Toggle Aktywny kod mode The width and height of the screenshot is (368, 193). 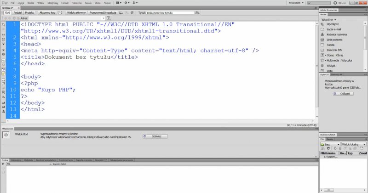(x=46, y=13)
